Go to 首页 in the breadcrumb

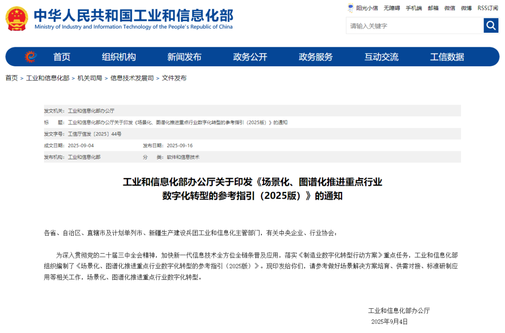12,78
